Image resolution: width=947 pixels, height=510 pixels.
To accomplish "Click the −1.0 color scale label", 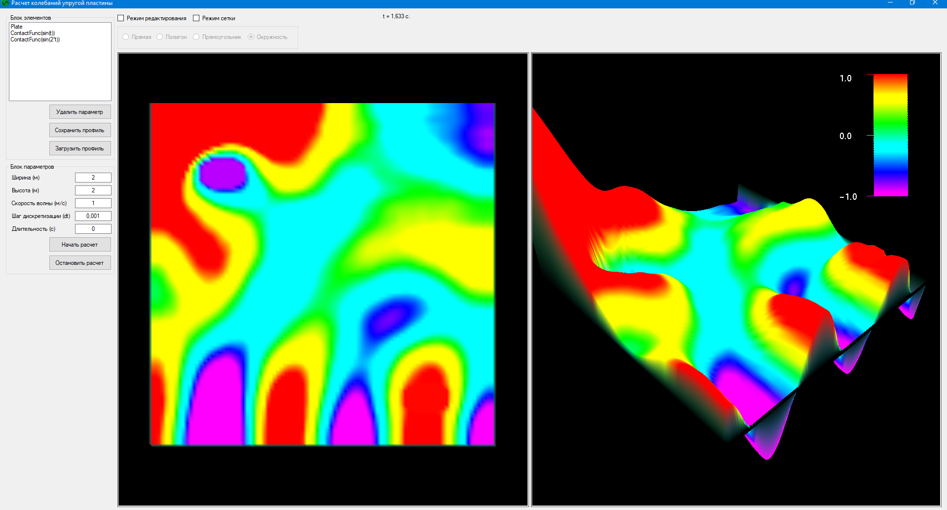I will tap(848, 197).
